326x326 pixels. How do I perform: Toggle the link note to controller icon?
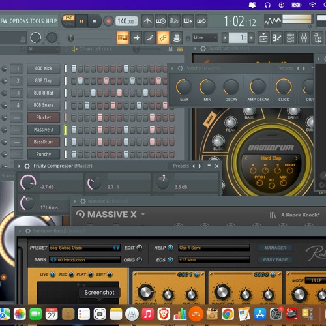163,38
